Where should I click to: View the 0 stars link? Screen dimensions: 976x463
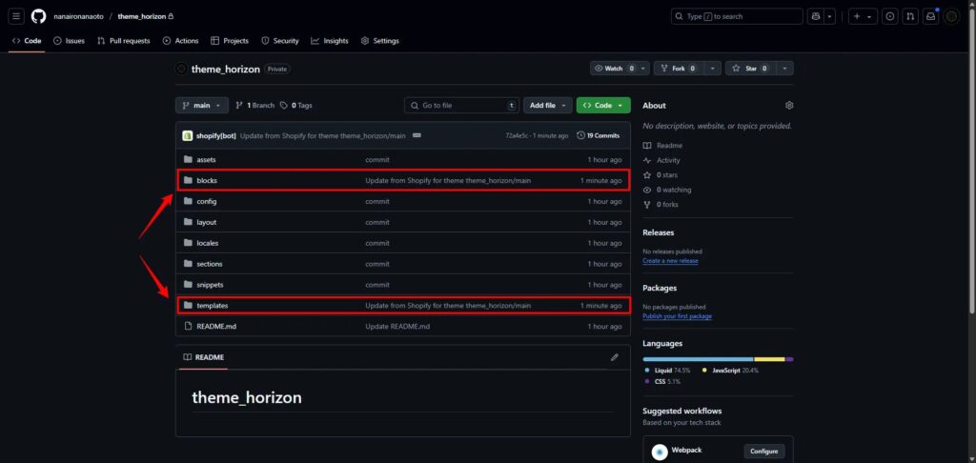point(661,175)
